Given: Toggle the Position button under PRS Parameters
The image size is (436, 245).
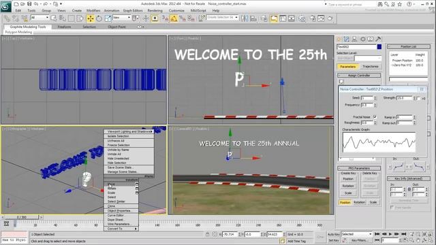Looking at the screenshot, I should click(345, 203).
